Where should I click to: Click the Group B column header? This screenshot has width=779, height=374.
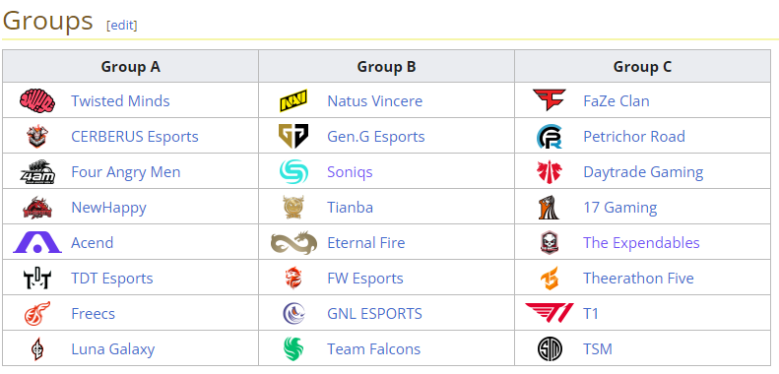[x=386, y=66]
